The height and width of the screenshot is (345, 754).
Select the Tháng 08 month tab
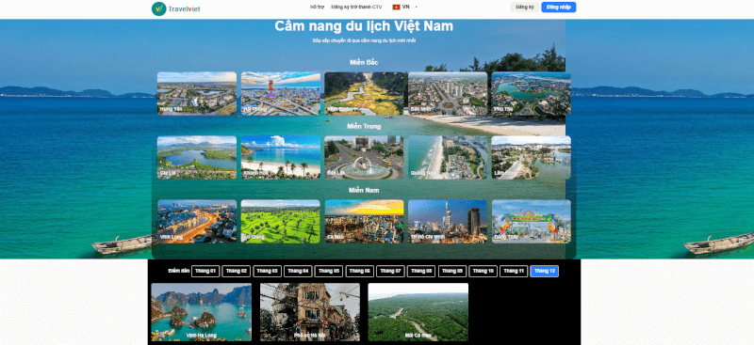pyautogui.click(x=421, y=271)
